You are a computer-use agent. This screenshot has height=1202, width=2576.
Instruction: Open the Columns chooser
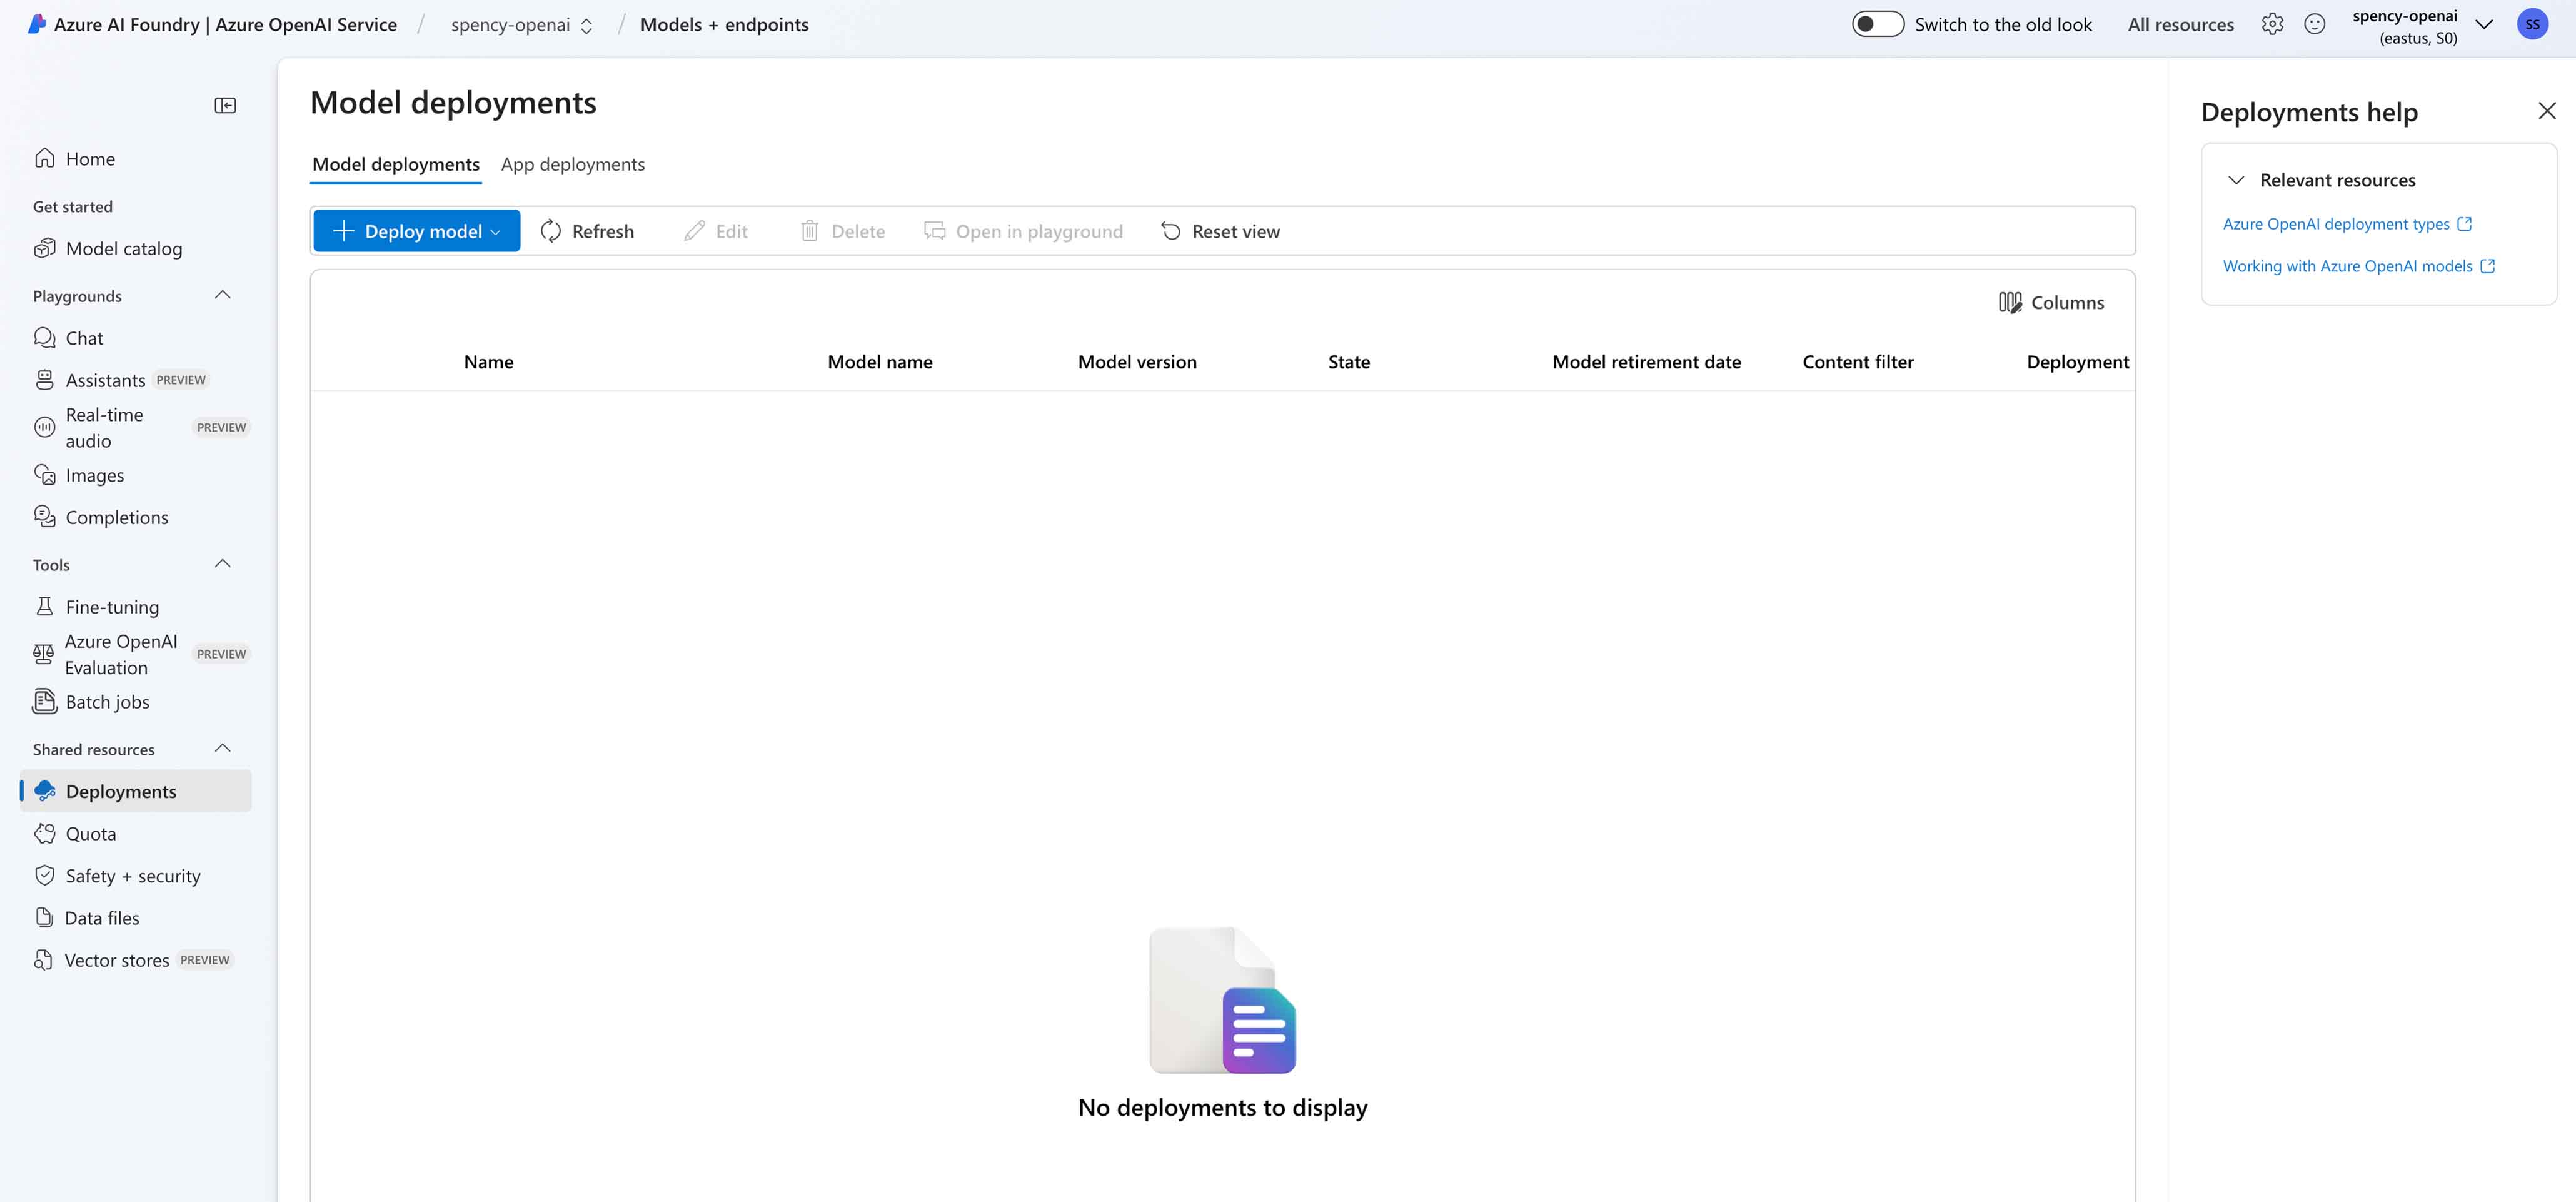[x=2051, y=302]
